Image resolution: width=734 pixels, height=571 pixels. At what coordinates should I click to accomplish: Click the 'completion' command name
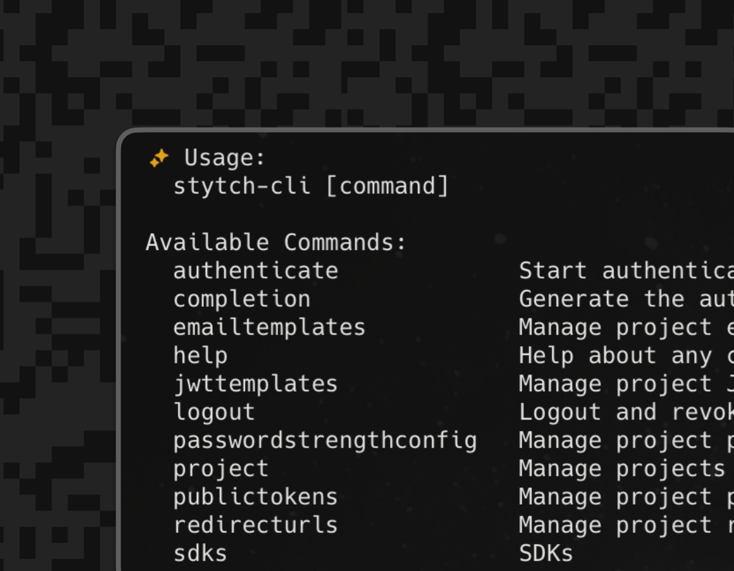[242, 299]
